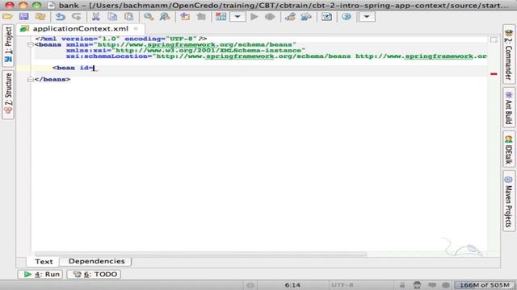Click caret position 6:14 in status bar
This screenshot has width=517, height=290.
(292, 285)
